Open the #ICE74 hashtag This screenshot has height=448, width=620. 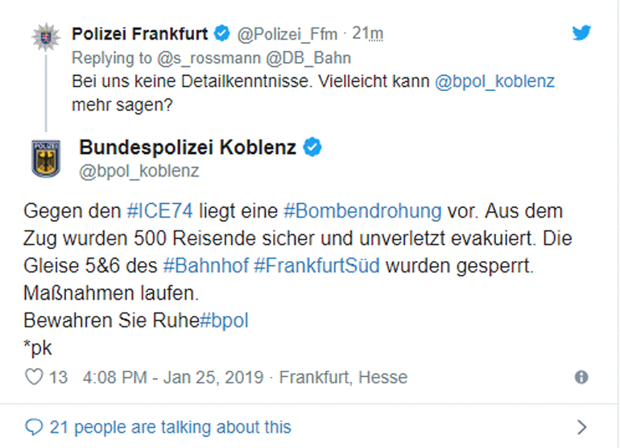(x=161, y=212)
